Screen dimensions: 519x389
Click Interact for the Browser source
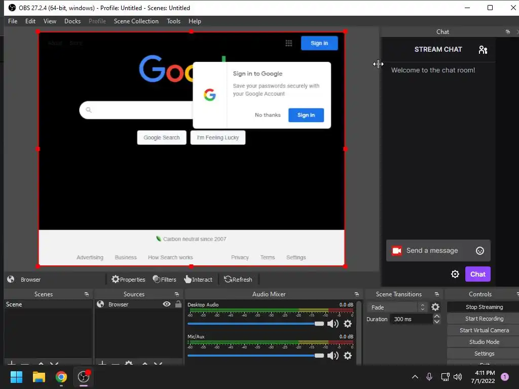click(x=198, y=280)
